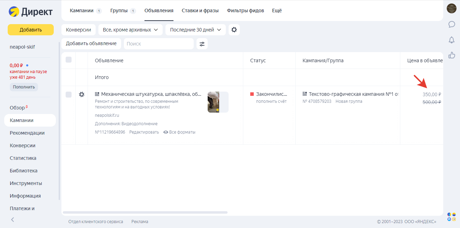Click the yellow Добавить button
Viewport: 460px width, 228px height.
(30, 30)
